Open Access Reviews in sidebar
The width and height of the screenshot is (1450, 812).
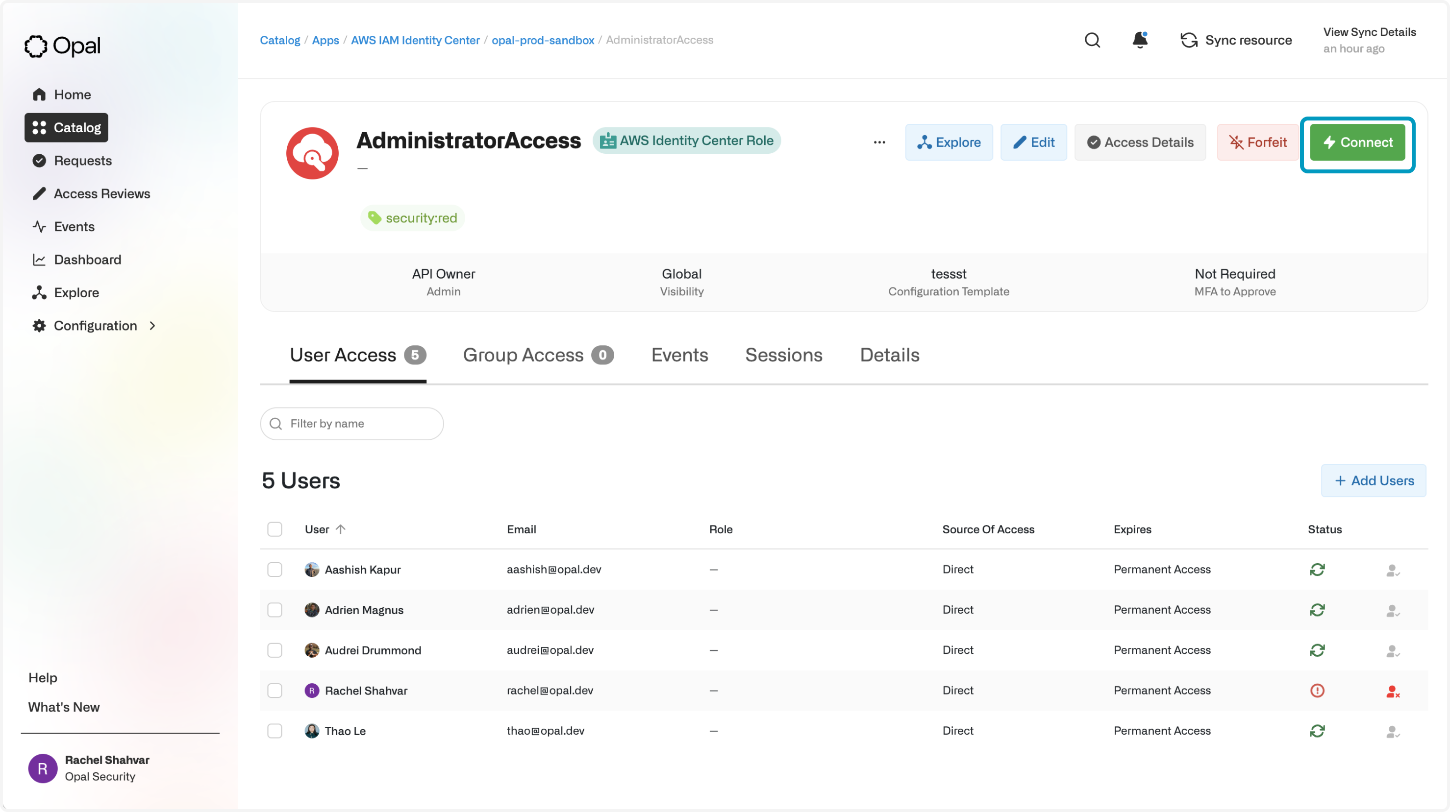91,193
